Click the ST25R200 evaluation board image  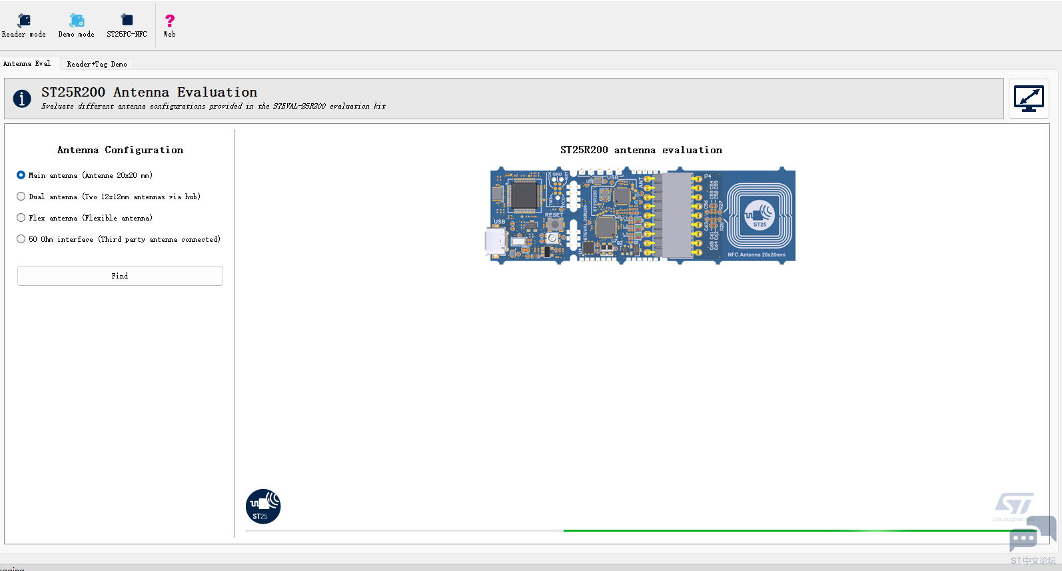[x=640, y=215]
